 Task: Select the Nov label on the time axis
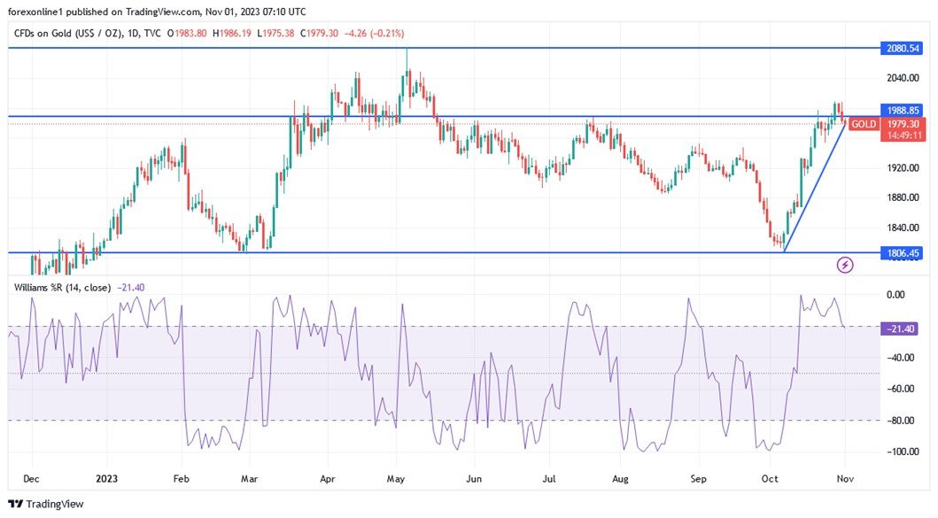(x=845, y=478)
